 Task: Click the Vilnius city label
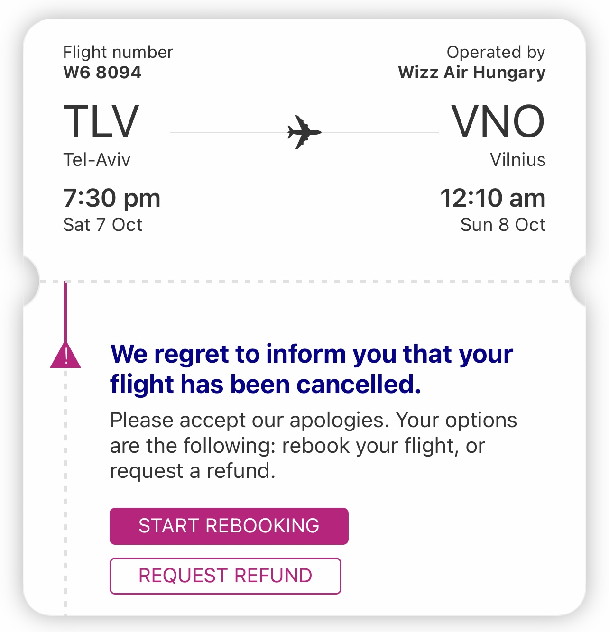tap(517, 160)
